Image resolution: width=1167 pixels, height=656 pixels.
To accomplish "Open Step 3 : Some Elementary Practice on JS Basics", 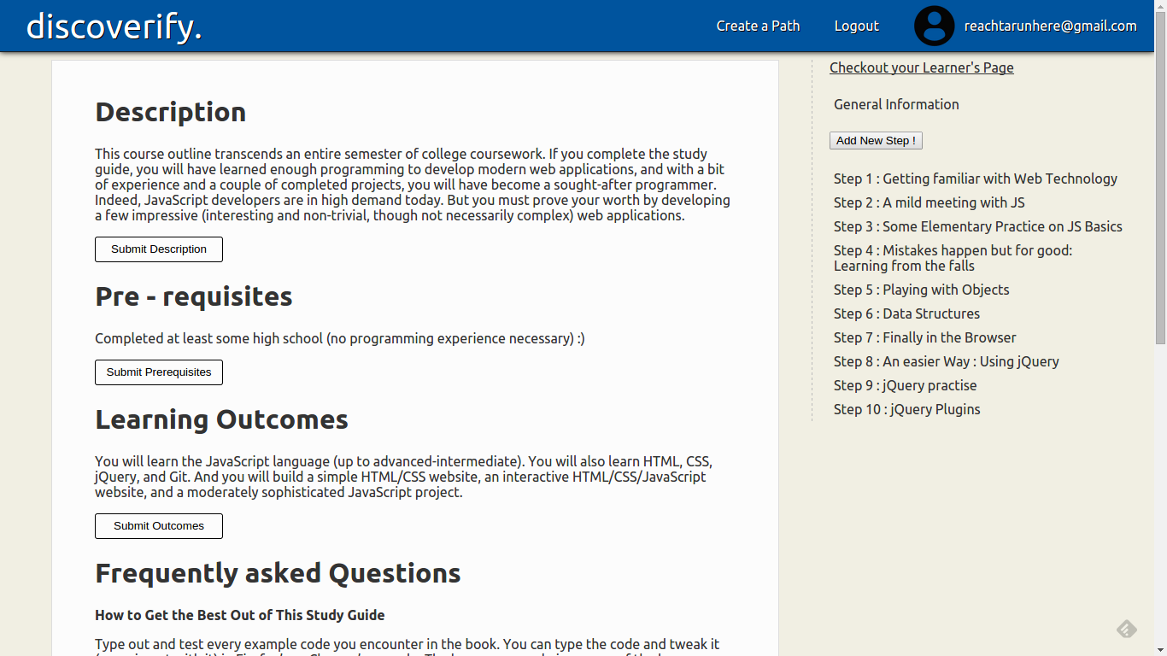I will pyautogui.click(x=978, y=226).
